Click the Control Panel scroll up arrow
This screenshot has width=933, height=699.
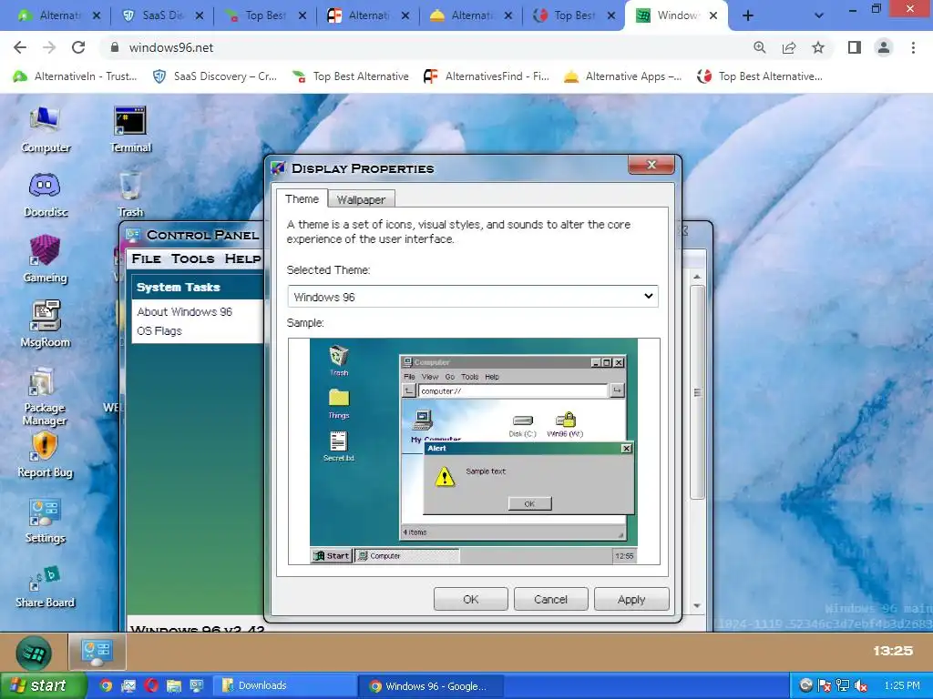[697, 277]
